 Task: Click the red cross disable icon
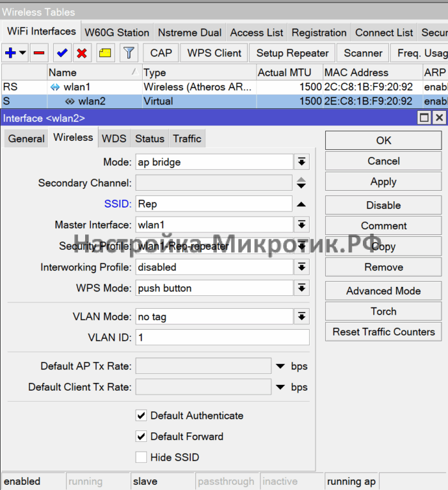(x=82, y=53)
